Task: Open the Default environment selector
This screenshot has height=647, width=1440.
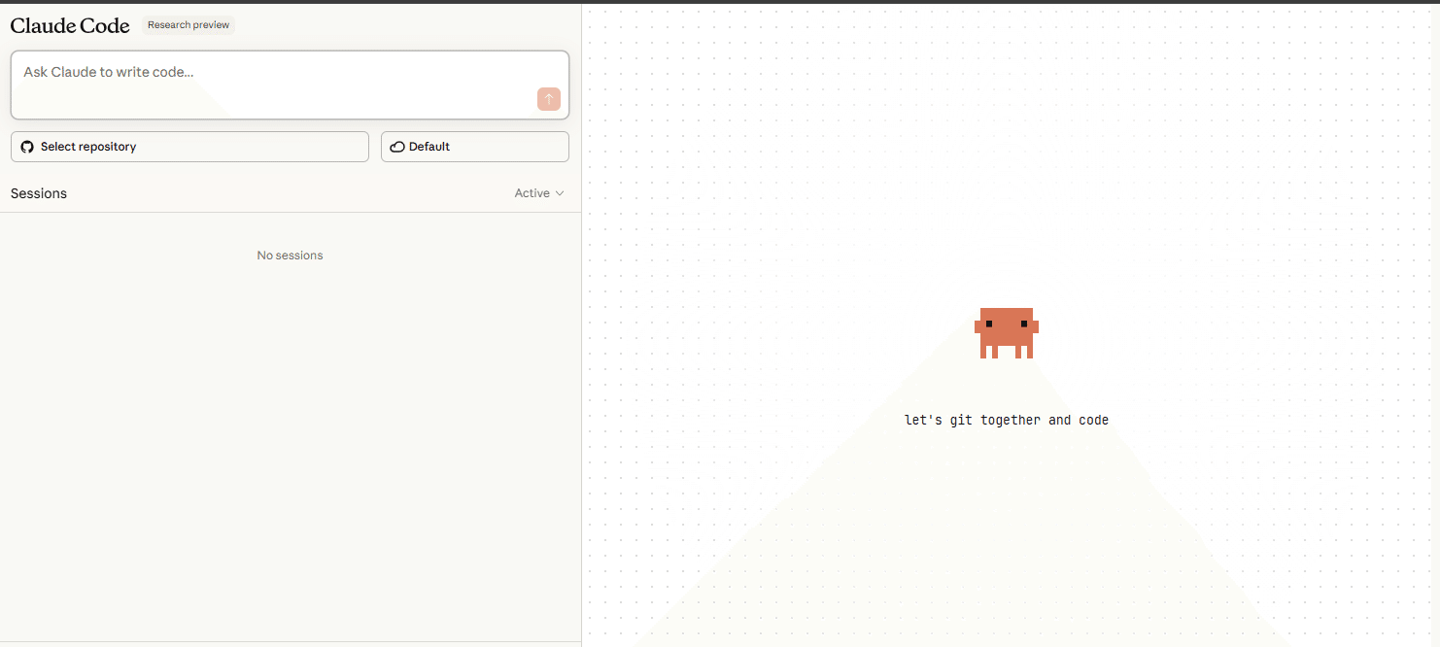Action: point(475,147)
